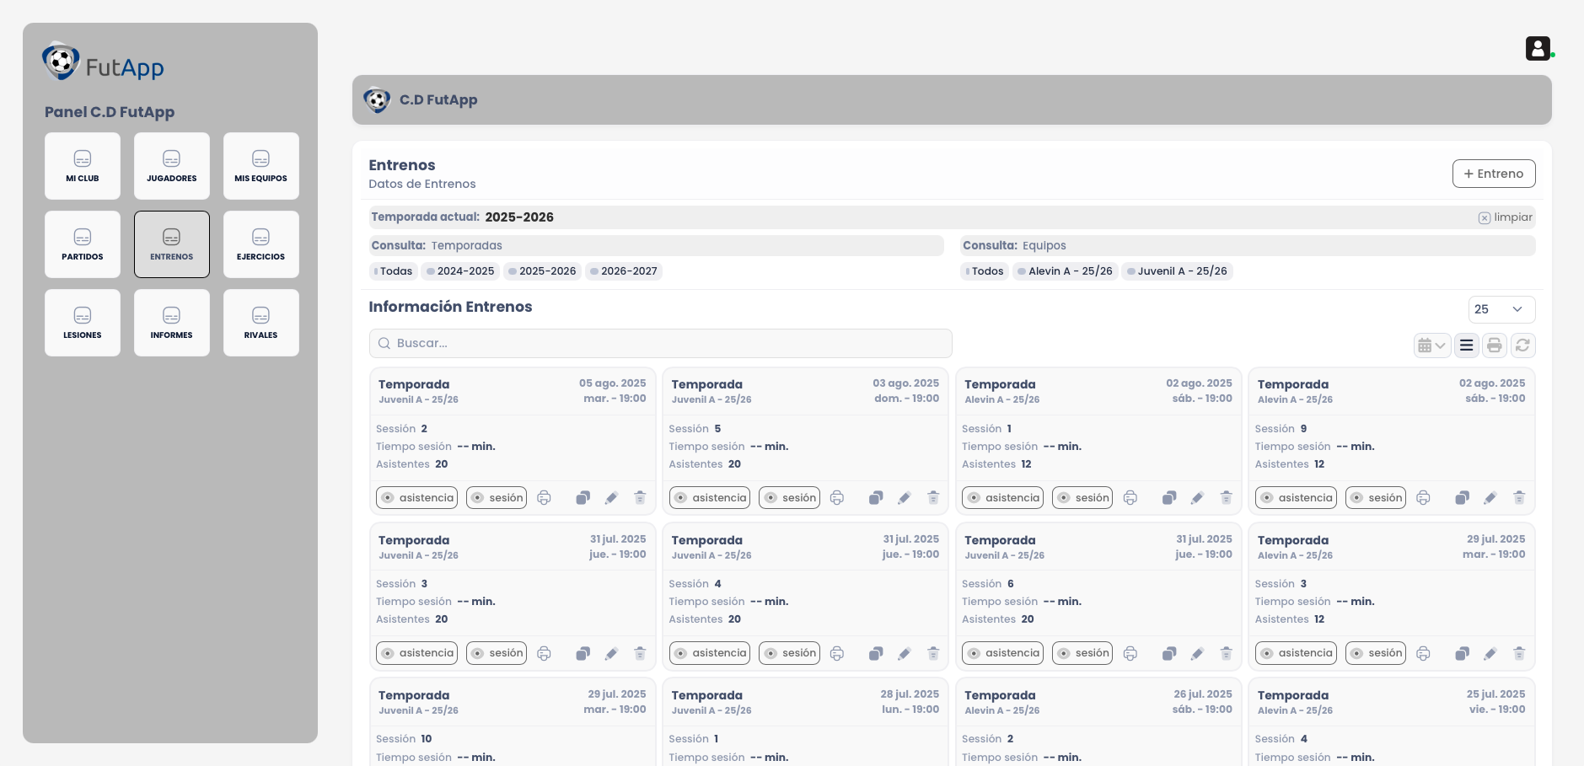
Task: Print Juvenil A Sesión 2 card
Action: point(545,498)
